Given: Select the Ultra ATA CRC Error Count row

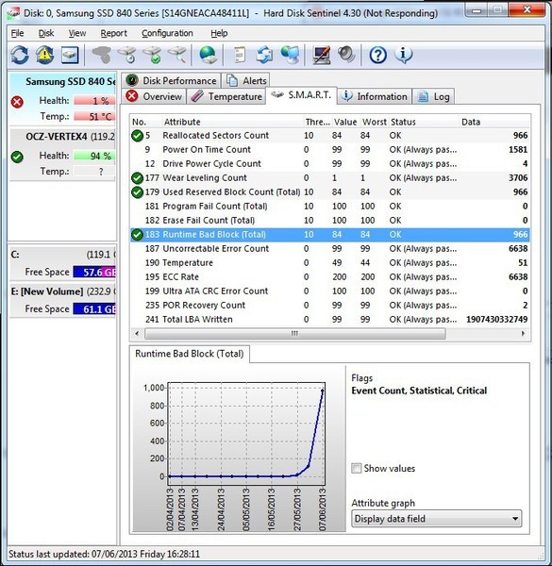Looking at the screenshot, I should click(330, 291).
